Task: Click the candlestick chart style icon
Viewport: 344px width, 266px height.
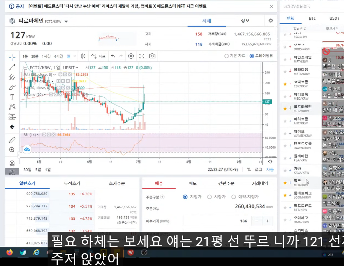Action: click(83, 56)
